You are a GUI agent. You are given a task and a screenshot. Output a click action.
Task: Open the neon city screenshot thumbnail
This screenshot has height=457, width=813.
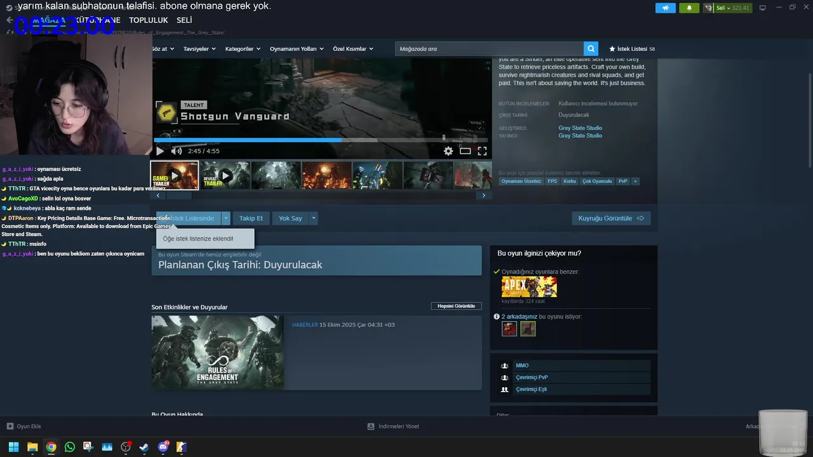377,175
